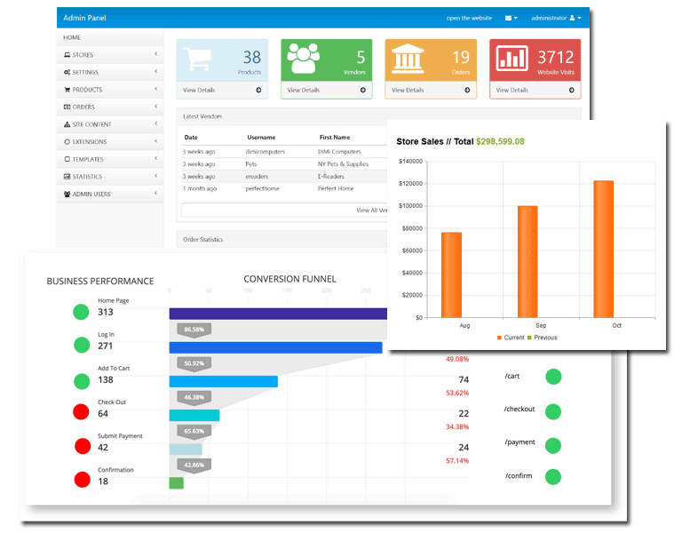
Task: Click red status dot beside Check Out
Action: point(82,412)
